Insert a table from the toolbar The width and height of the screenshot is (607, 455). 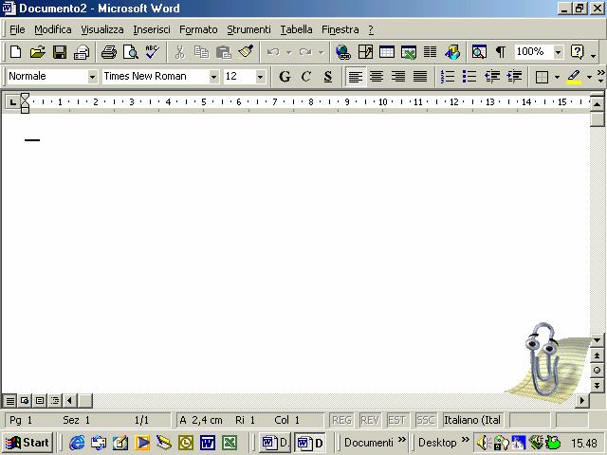pyautogui.click(x=387, y=52)
